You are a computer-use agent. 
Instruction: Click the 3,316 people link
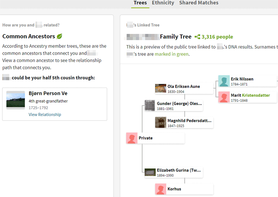tap(217, 37)
